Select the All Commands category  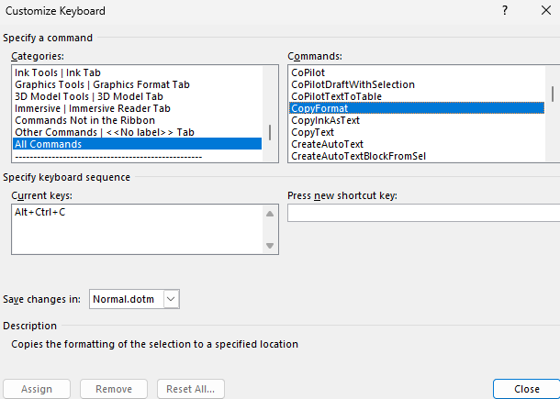(x=48, y=144)
